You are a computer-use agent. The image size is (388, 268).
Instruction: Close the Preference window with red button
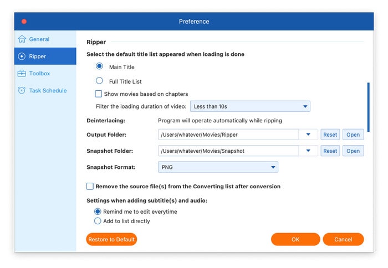24,22
